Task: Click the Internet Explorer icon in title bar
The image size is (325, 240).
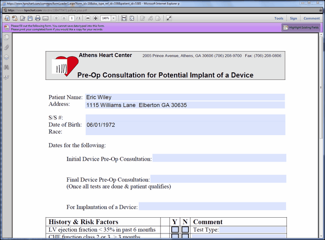Action: [x=4, y=4]
